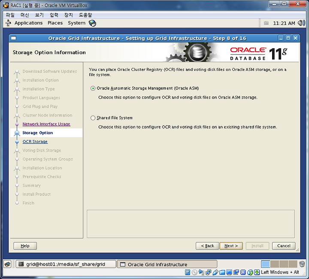Switch to the fourth workspace in workspace switcher
This screenshot has height=279, width=309.
pos(293,264)
